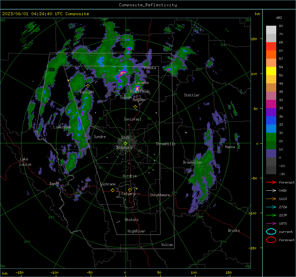This screenshot has height=277, width=296.
Task: Click the 27ZW legend label
Action: click(x=283, y=207)
